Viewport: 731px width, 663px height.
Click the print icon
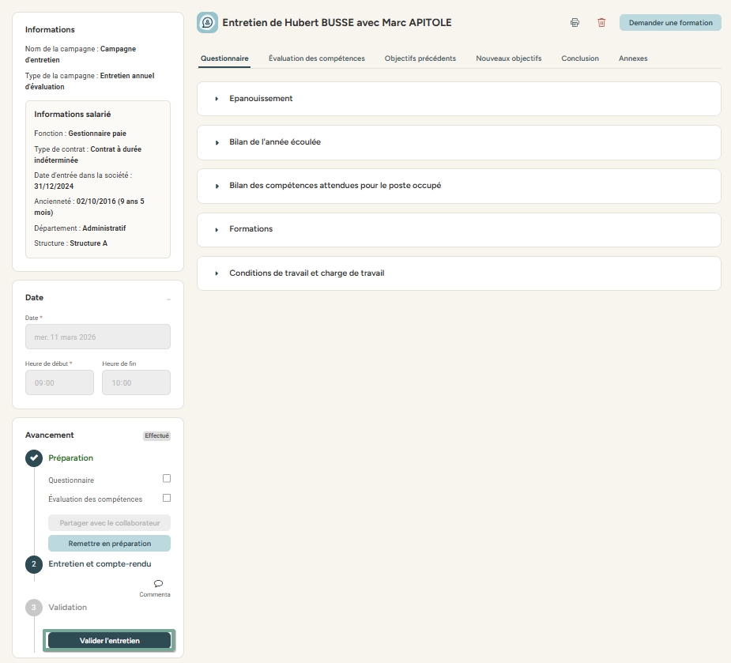(575, 23)
